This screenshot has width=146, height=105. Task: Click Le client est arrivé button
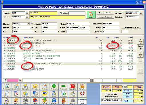click(131, 27)
